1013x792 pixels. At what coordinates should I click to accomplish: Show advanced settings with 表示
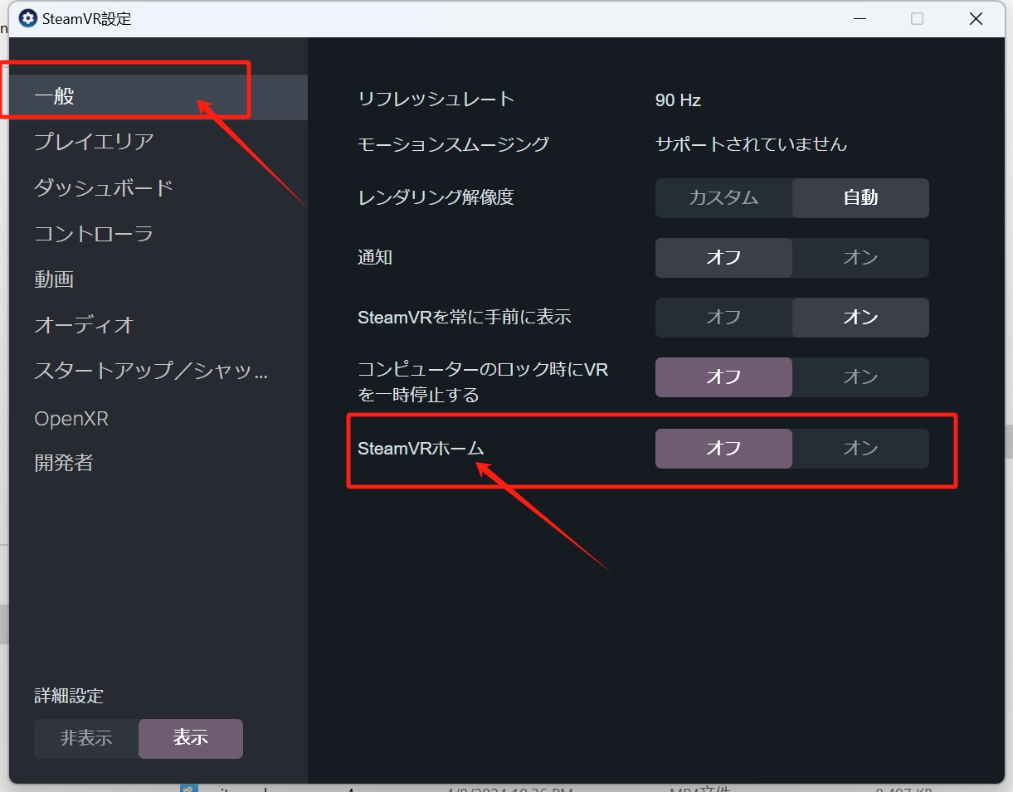tap(191, 739)
